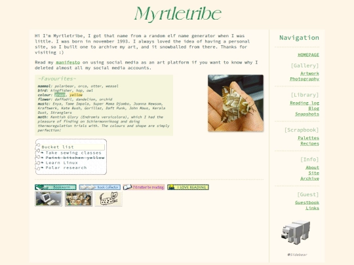
Task: Click the spotted cat drawing stamp
Action: 109,199
